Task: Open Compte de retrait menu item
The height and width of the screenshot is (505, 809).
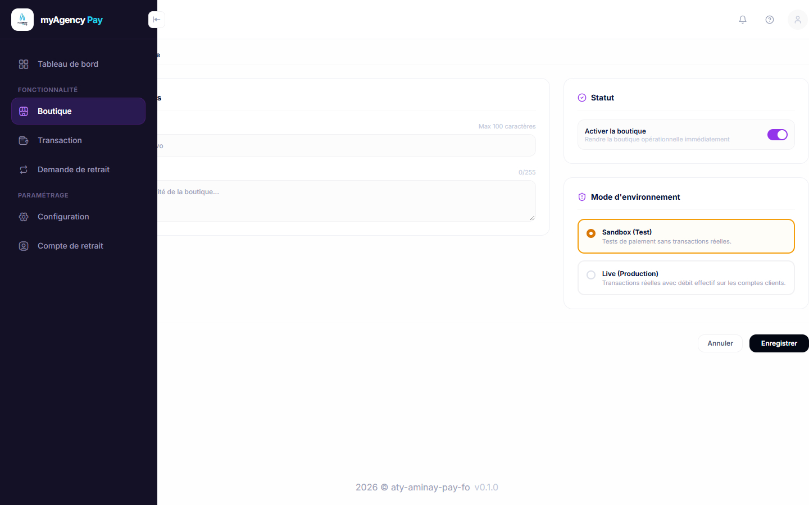Action: pyautogui.click(x=78, y=246)
